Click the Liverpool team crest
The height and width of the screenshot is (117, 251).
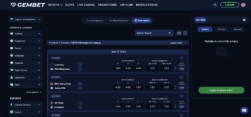52,107
